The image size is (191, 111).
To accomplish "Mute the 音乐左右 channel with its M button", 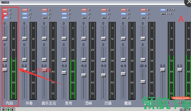I will coord(45,14).
